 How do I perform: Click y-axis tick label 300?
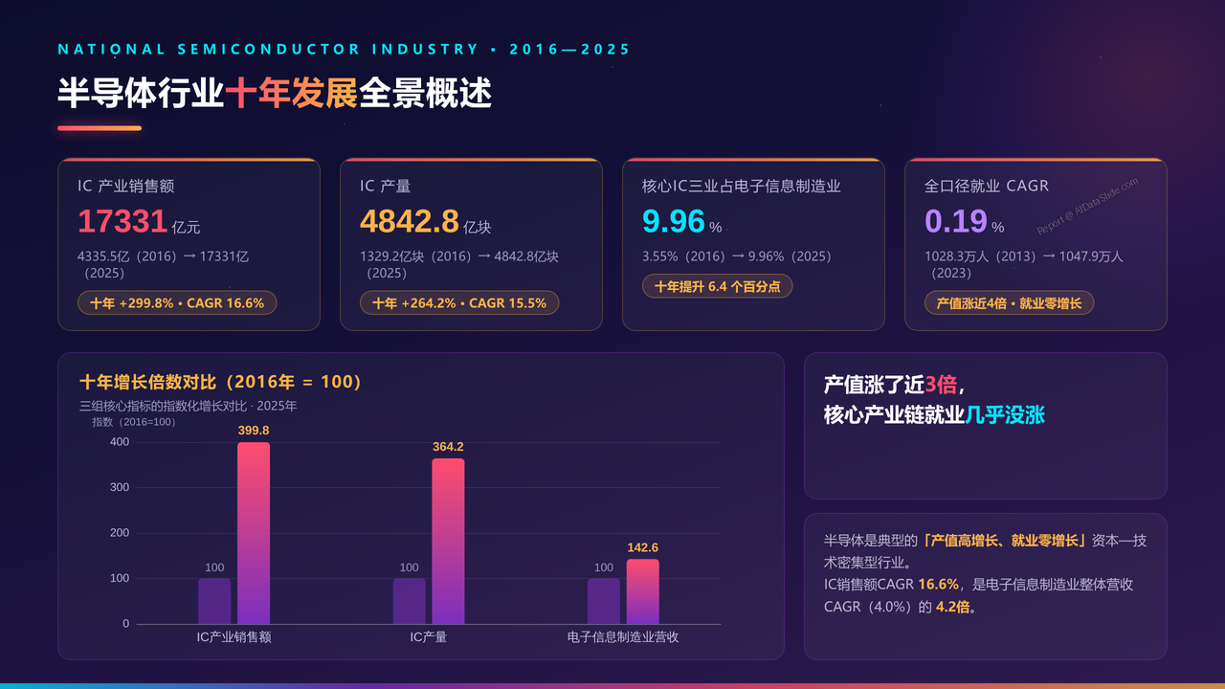click(120, 487)
